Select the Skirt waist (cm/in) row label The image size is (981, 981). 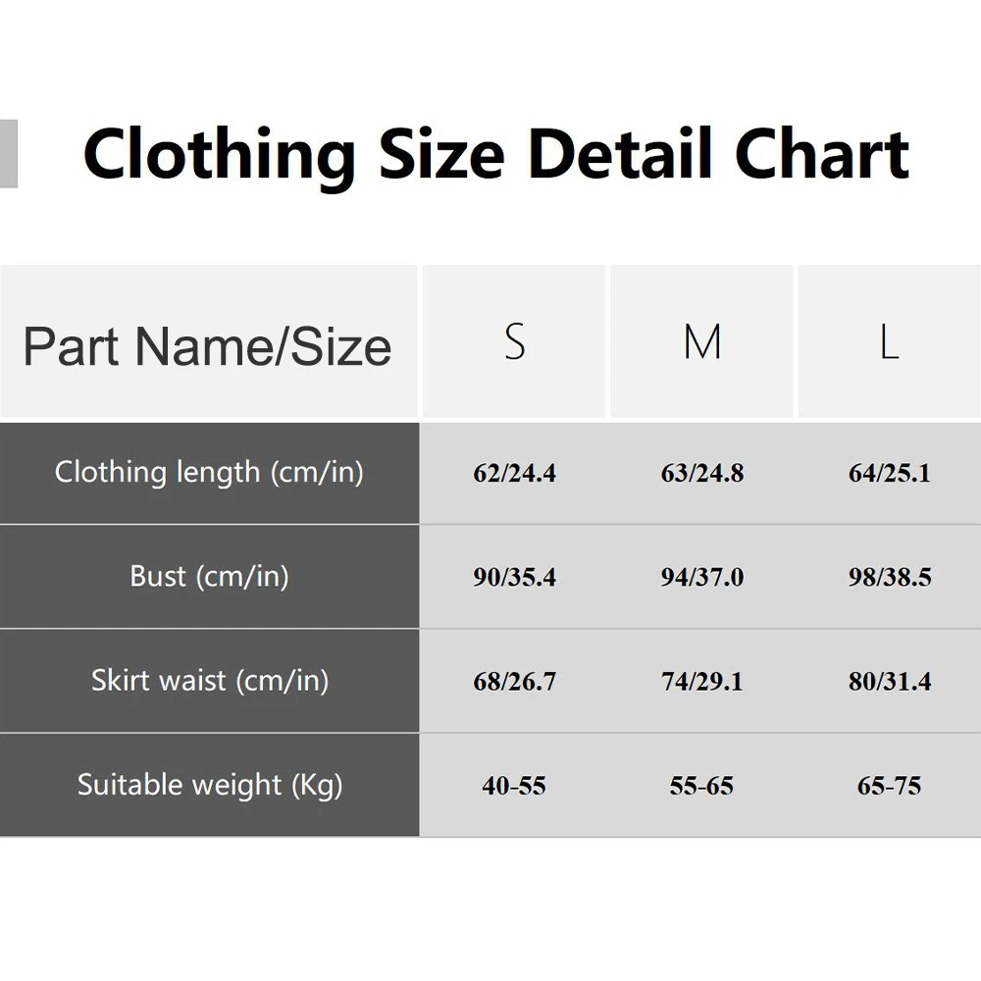click(x=209, y=681)
